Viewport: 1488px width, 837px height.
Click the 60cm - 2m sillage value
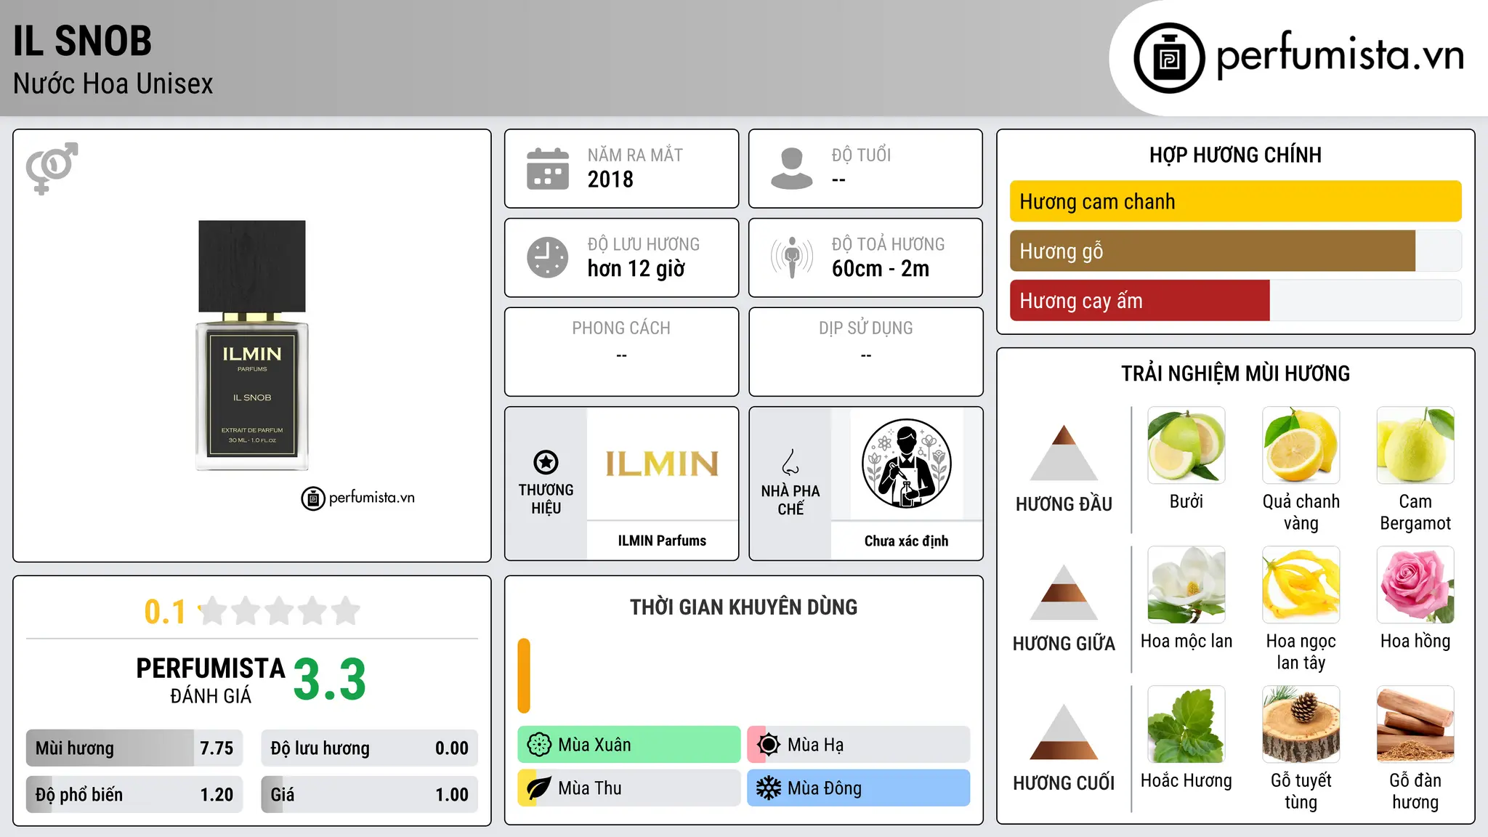click(x=881, y=269)
